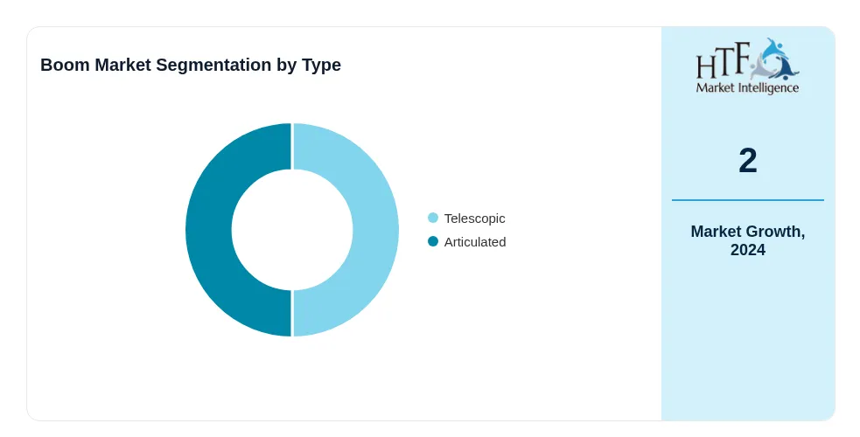Click the HTF letters in the logo
The height and width of the screenshot is (437, 860).
click(x=723, y=61)
